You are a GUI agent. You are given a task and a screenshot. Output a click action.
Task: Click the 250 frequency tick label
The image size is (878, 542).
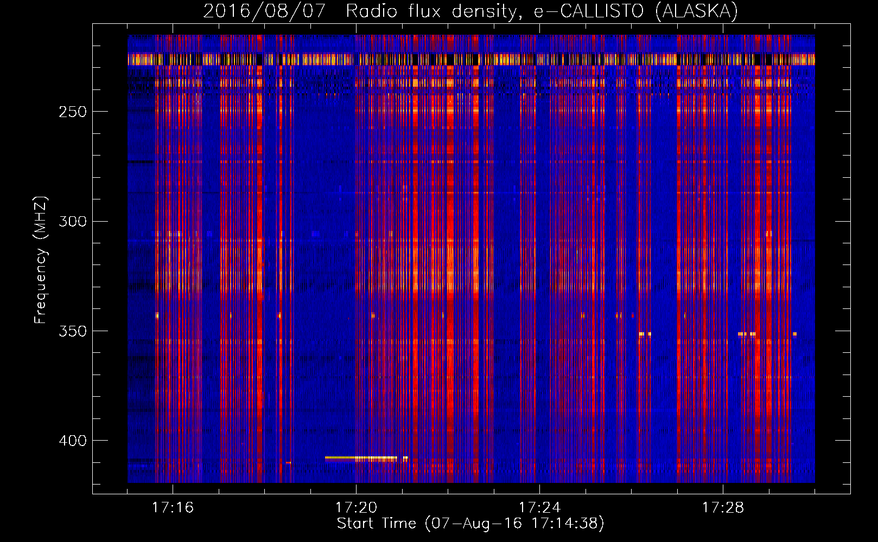click(x=73, y=112)
